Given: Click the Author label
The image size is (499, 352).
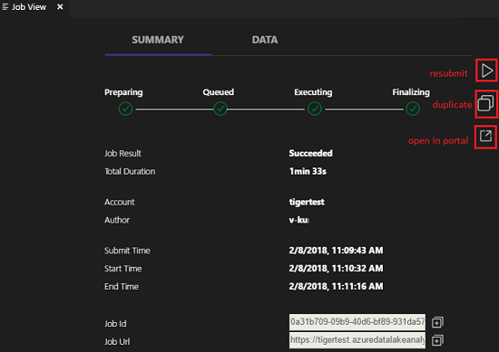Looking at the screenshot, I should click(117, 220).
